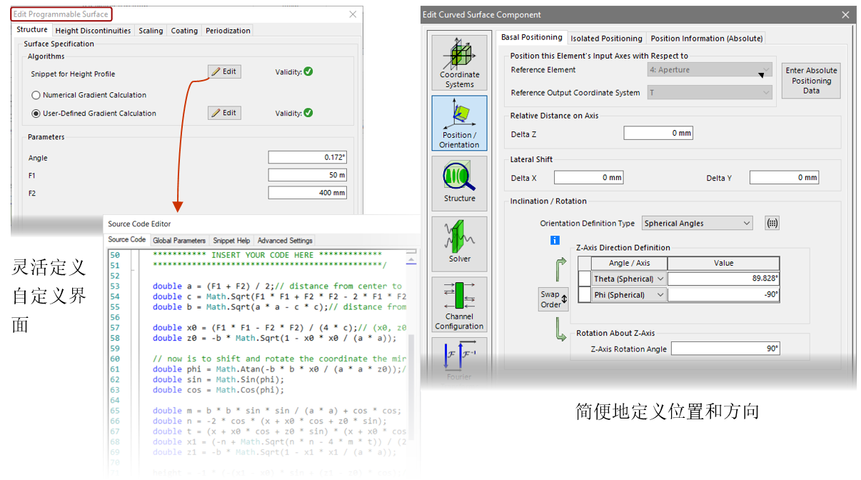Select User-Defined Gradient Calculation radio button
This screenshot has height=480, width=861.
pyautogui.click(x=36, y=113)
